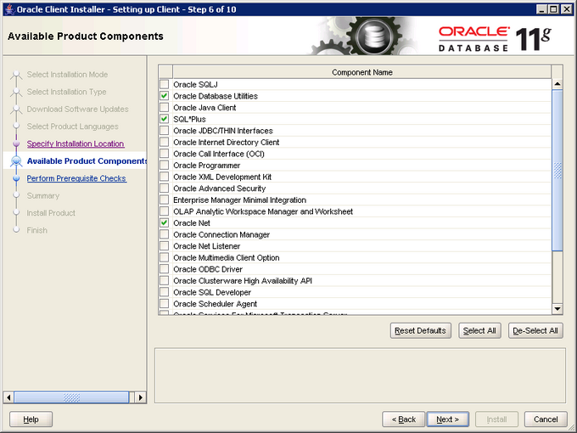This screenshot has width=577, height=433.
Task: Select the Oracle Programmer row text
Action: point(207,166)
